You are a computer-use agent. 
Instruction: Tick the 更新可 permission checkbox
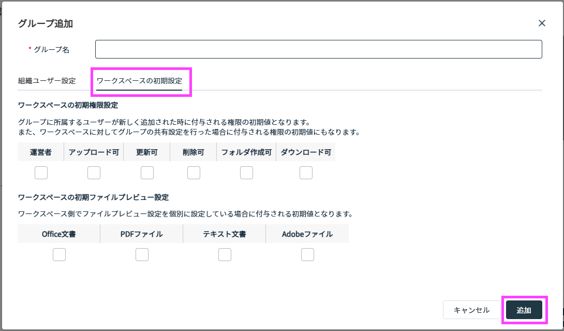tap(147, 173)
